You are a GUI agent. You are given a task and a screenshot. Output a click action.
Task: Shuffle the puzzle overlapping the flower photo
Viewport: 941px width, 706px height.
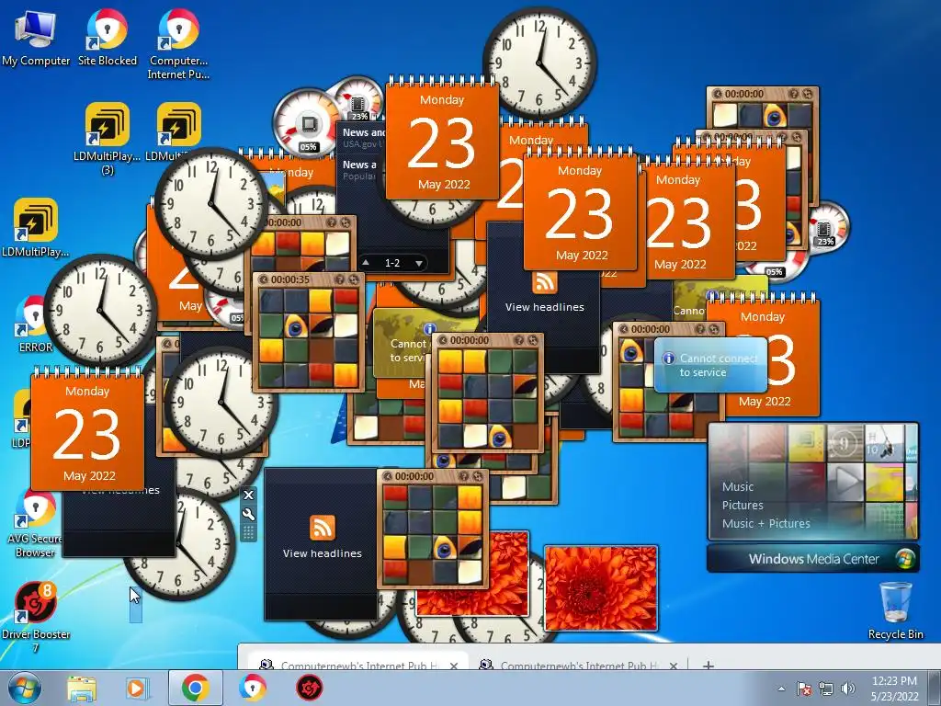478,476
